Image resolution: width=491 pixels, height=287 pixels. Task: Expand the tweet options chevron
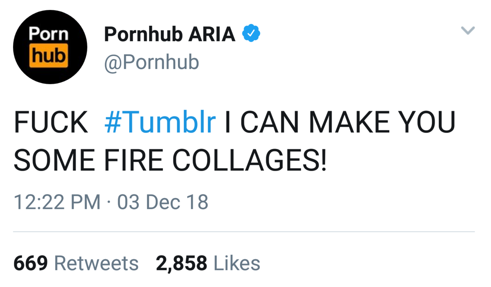pyautogui.click(x=468, y=30)
